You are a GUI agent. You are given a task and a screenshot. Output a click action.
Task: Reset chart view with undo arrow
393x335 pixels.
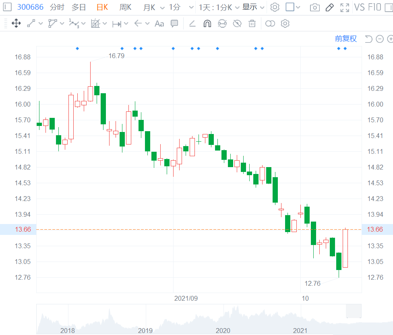pos(368,39)
